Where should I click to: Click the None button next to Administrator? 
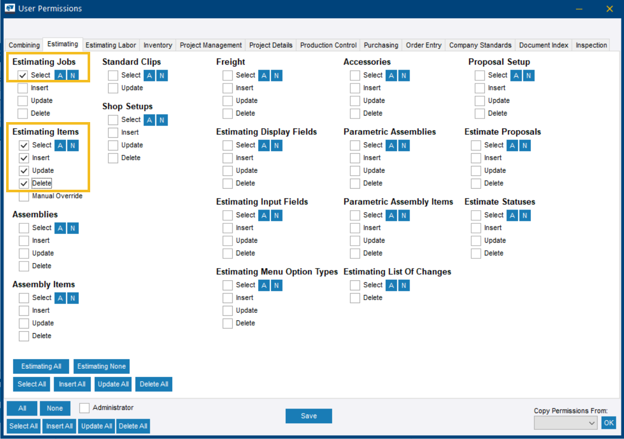click(55, 408)
